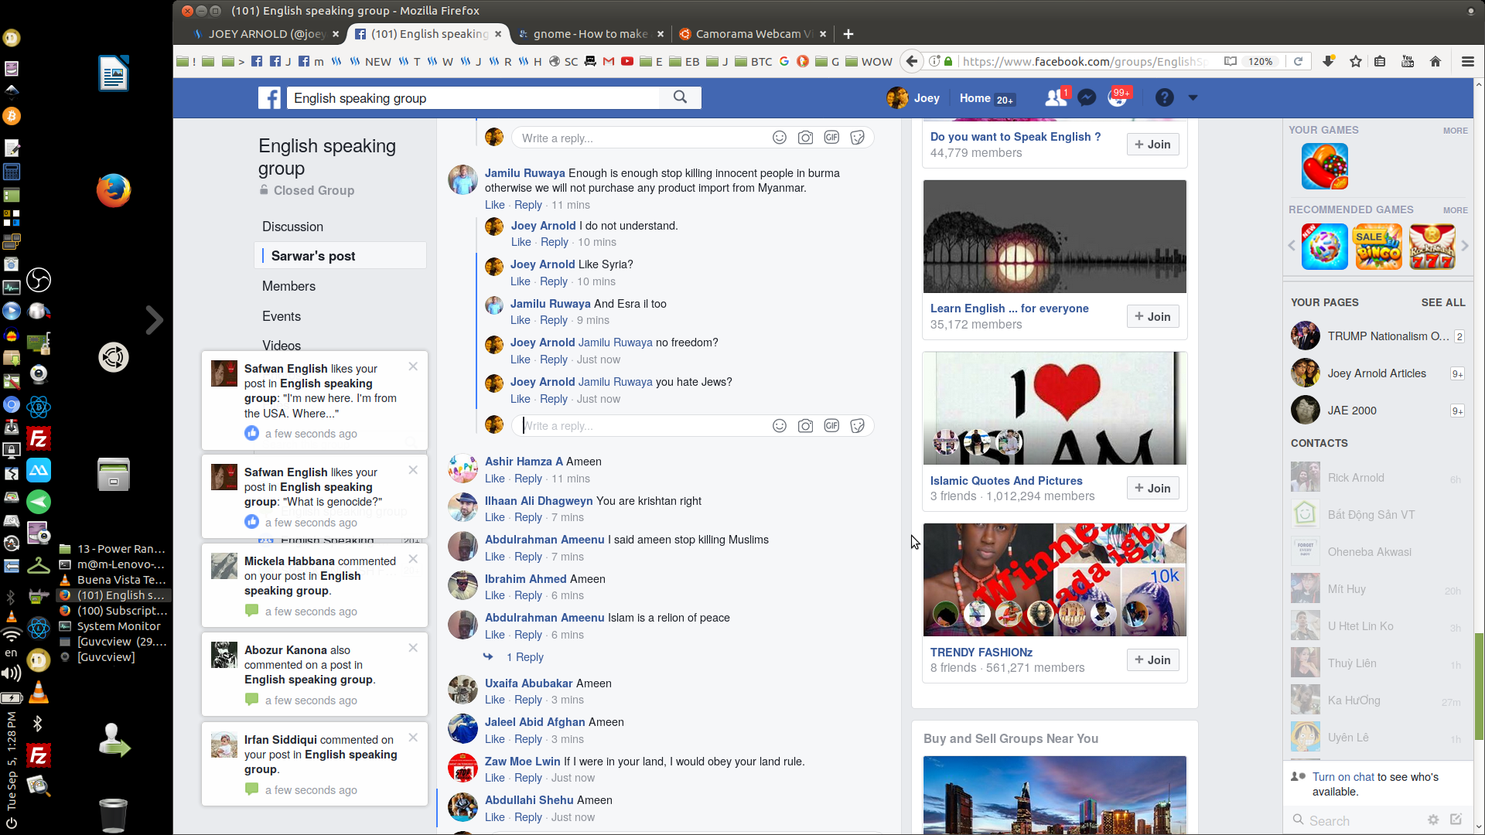Like Ashir Hamza's Ameen comment
The image size is (1485, 835).
click(494, 479)
